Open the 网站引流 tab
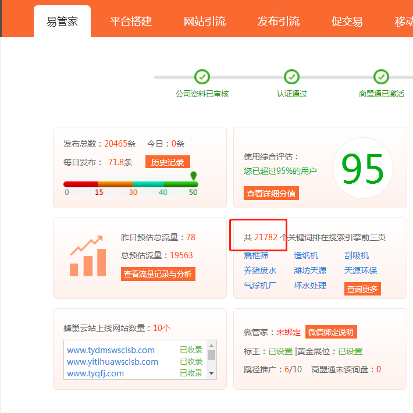 coord(205,22)
